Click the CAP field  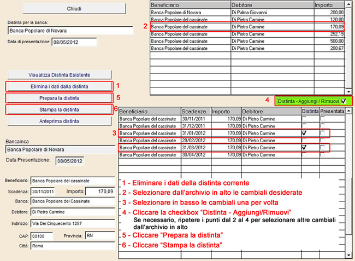(42, 236)
